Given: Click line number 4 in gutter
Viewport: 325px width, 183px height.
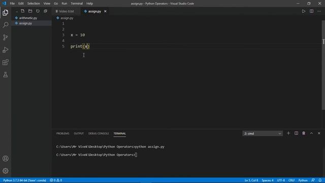Looking at the screenshot, I should tap(63, 41).
